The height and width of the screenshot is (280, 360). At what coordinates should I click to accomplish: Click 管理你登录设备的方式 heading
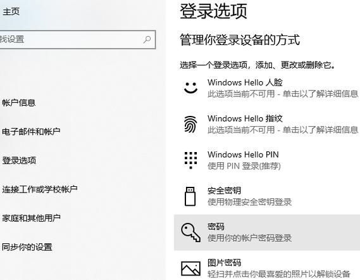click(240, 39)
